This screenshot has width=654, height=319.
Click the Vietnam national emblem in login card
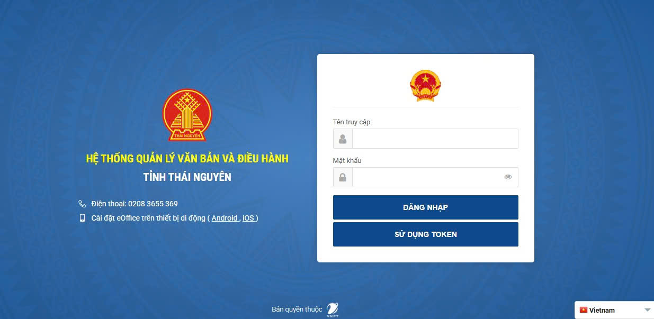[x=425, y=85]
